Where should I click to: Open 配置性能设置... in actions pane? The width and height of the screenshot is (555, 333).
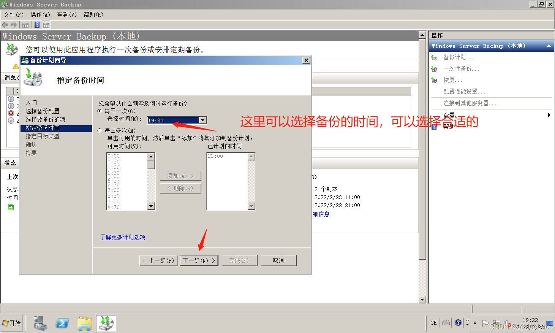[464, 92]
